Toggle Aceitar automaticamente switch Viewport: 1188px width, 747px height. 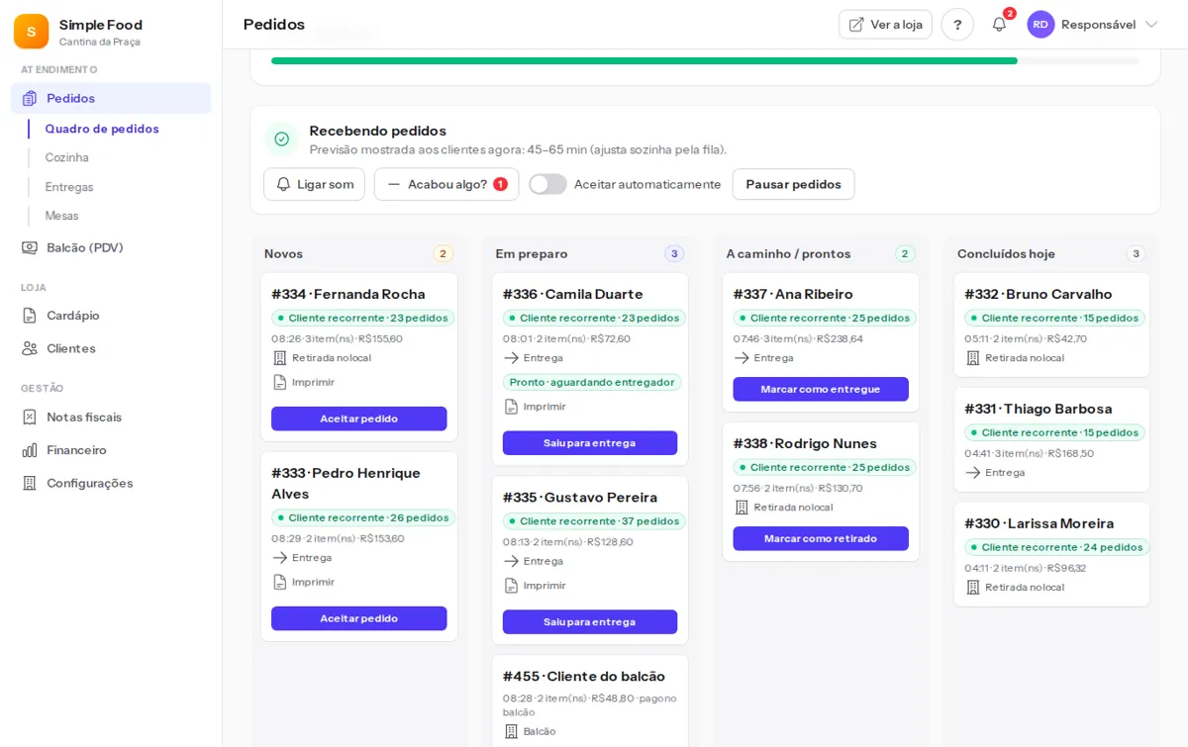[x=547, y=184]
